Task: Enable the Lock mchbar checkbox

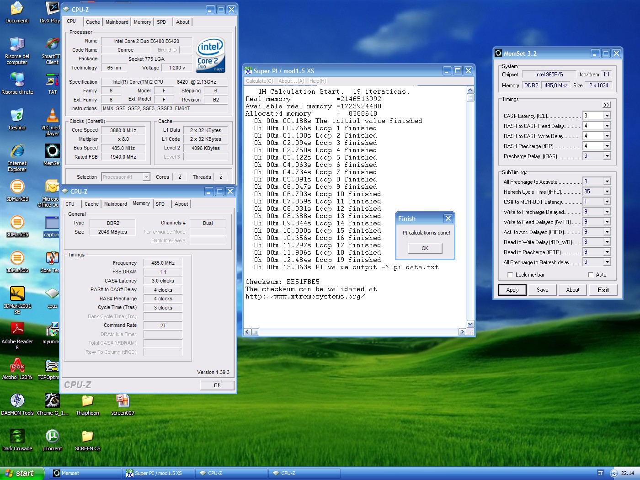Action: click(510, 275)
